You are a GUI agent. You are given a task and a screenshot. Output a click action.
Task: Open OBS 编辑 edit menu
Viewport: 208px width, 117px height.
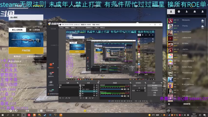tap(67, 28)
